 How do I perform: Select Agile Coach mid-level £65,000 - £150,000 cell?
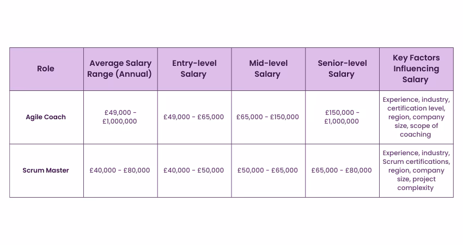click(267, 117)
